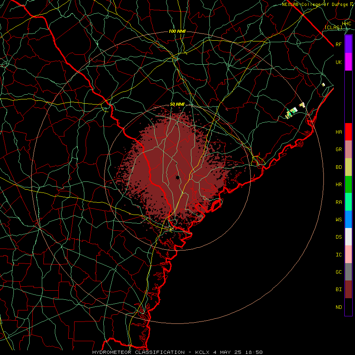The height and width of the screenshot is (355, 355).
Task: Click the UK magenta legend swatch
Action: pyautogui.click(x=348, y=62)
